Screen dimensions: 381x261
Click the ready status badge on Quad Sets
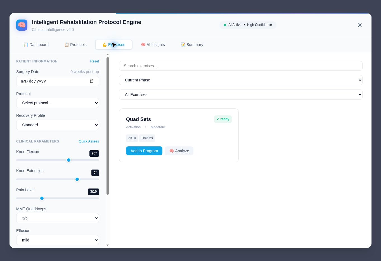223,119
